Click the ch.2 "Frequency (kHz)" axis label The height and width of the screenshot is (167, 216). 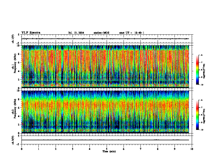tap(15, 109)
